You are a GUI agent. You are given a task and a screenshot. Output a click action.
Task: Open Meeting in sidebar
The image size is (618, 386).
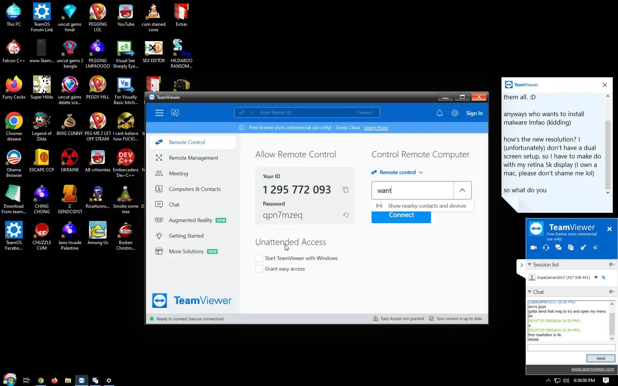pos(193,174)
